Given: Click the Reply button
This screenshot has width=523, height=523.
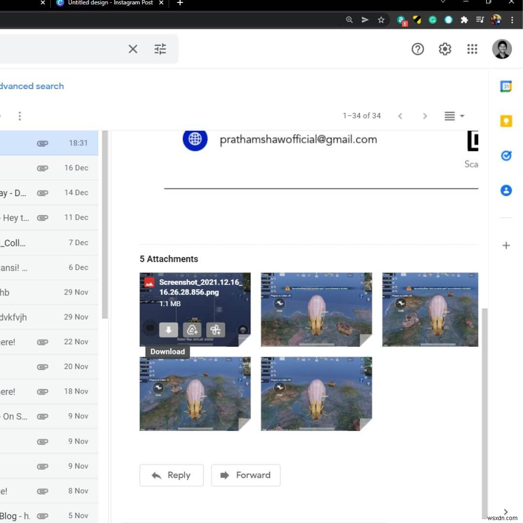Looking at the screenshot, I should pyautogui.click(x=171, y=475).
